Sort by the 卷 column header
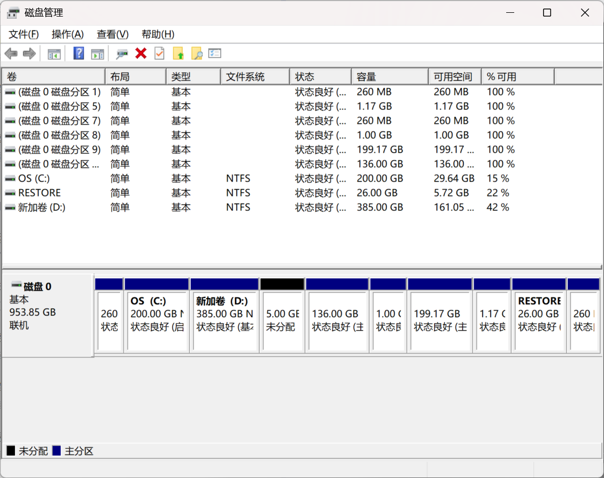The width and height of the screenshot is (604, 478). point(54,76)
